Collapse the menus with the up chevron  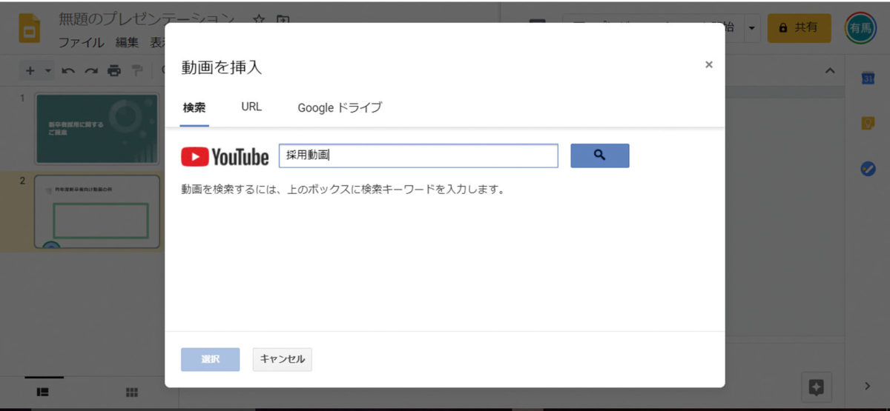(x=830, y=71)
